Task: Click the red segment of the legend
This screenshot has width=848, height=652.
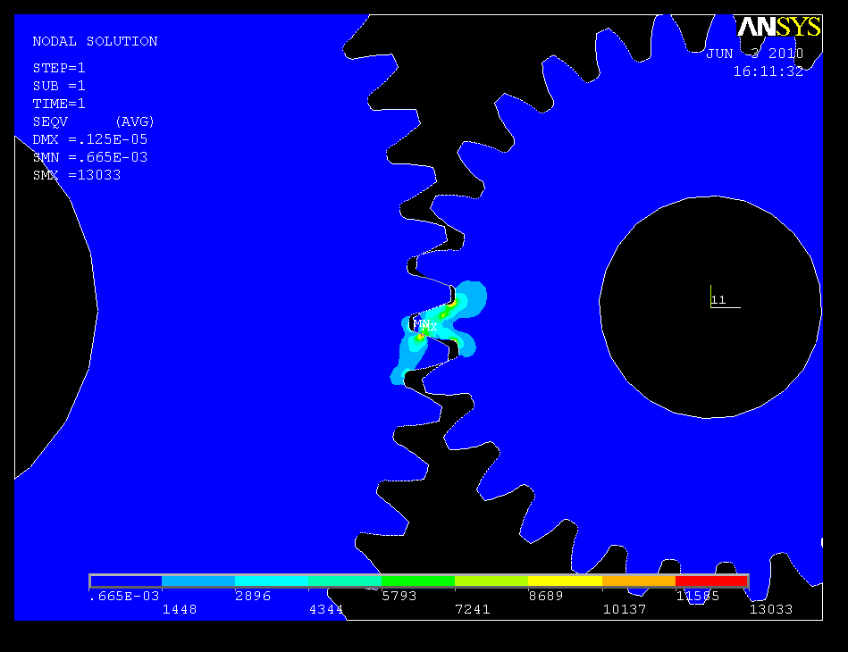Action: [711, 581]
